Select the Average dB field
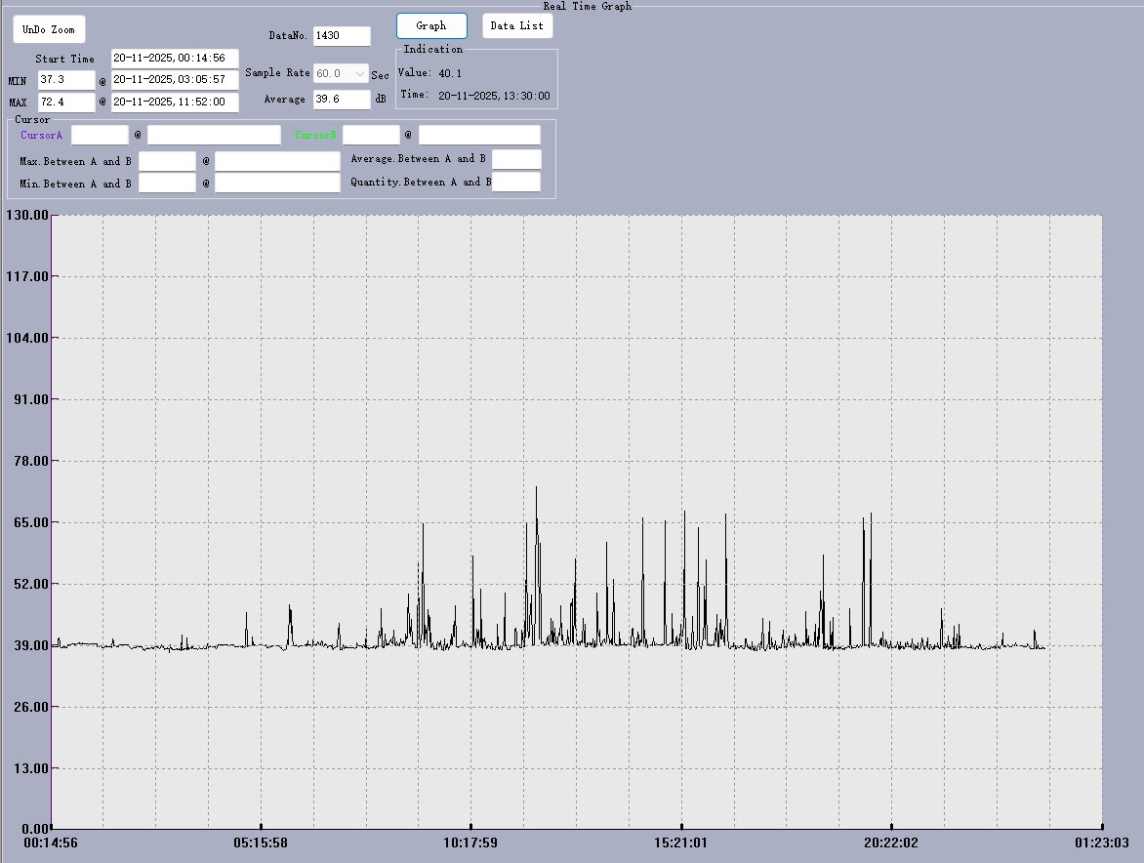This screenshot has width=1144, height=863. pos(342,100)
